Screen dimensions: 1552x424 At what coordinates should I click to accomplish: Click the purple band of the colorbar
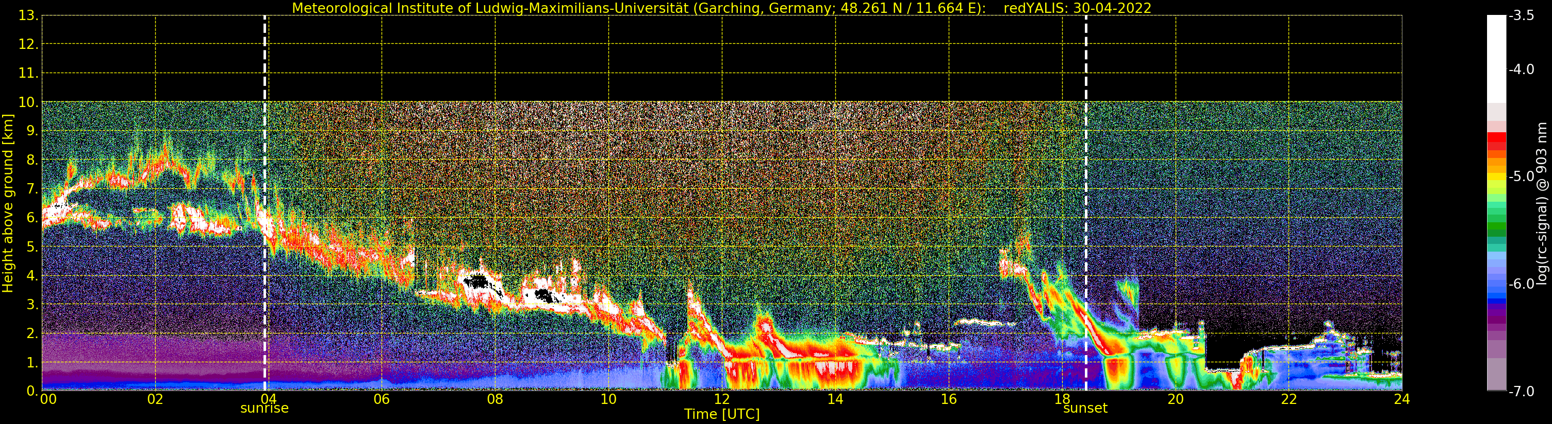point(1496,314)
